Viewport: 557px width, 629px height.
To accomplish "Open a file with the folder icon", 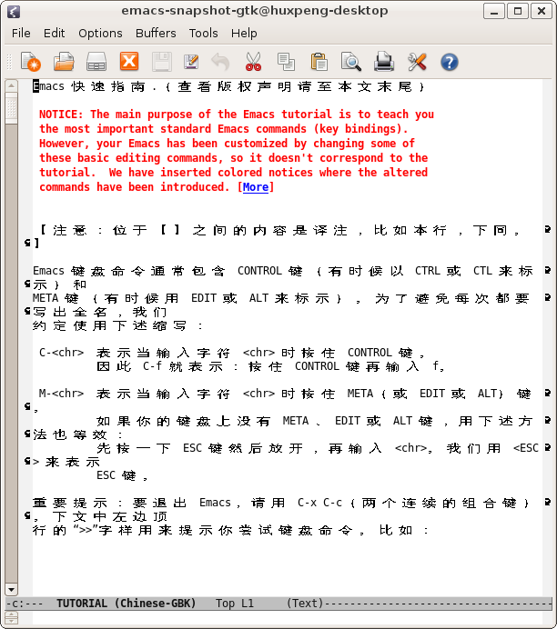I will pos(64,62).
